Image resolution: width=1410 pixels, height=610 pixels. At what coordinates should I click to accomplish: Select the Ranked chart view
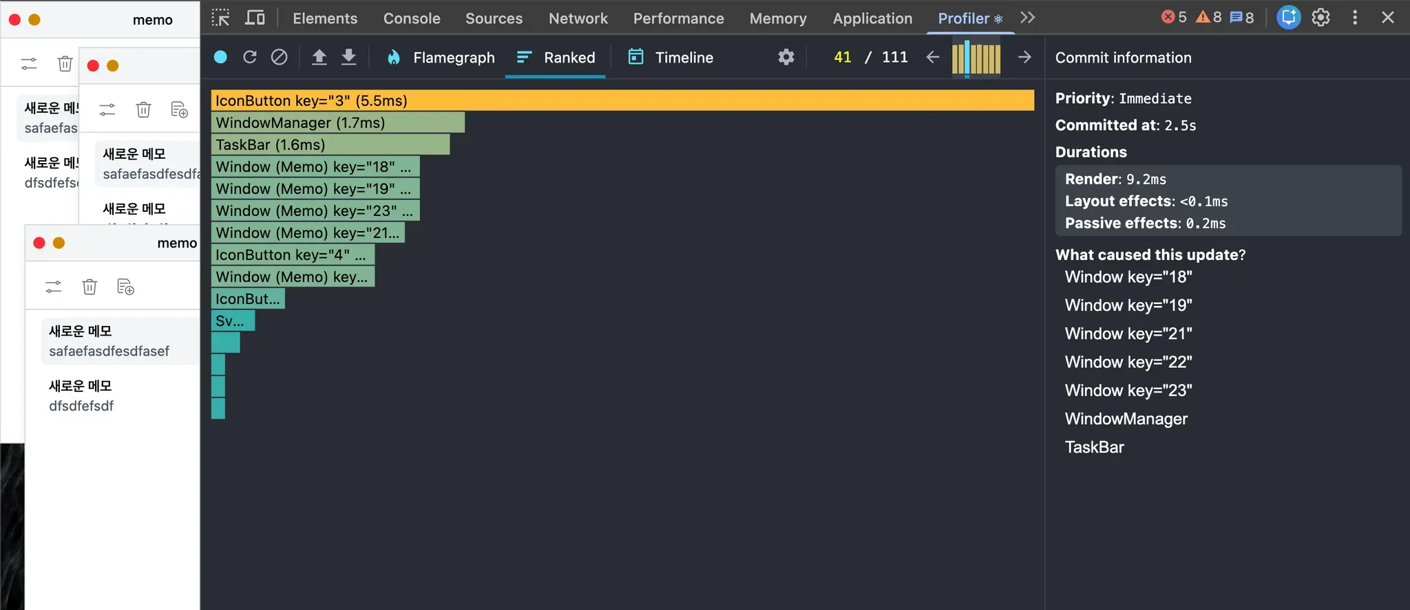tap(556, 58)
